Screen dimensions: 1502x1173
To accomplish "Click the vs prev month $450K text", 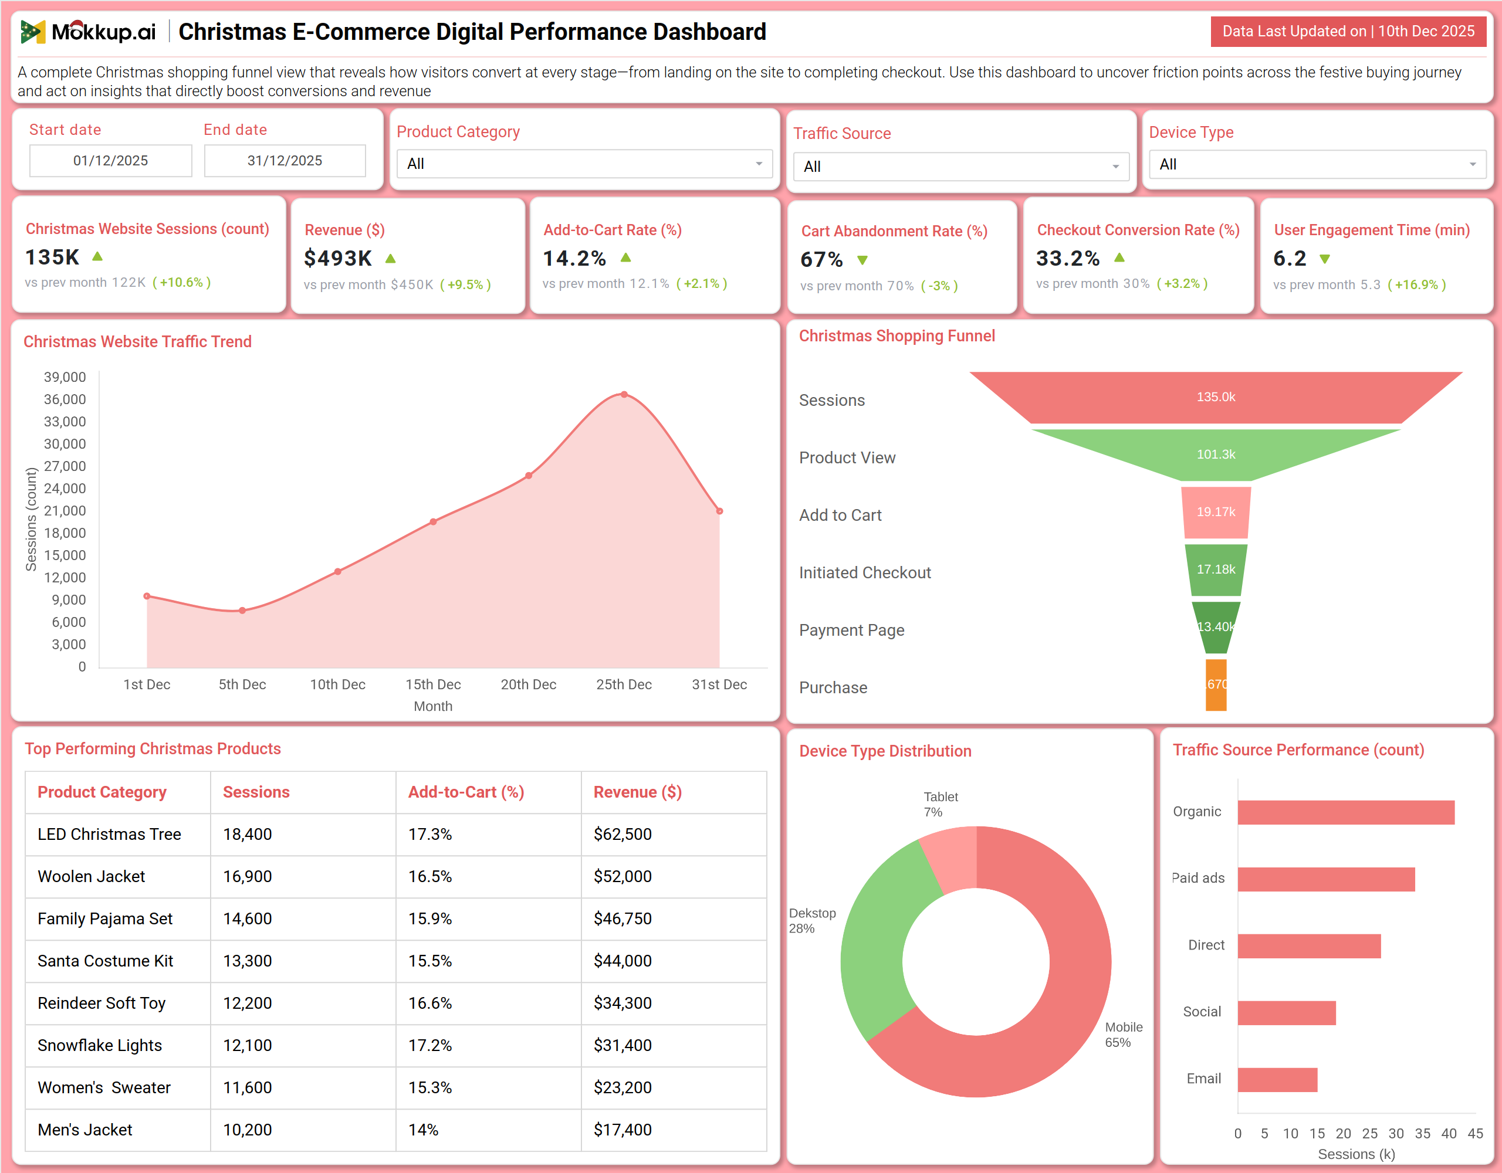I will coord(368,284).
